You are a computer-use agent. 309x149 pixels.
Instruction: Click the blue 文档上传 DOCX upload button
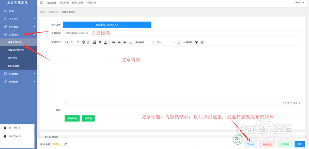pos(107,25)
